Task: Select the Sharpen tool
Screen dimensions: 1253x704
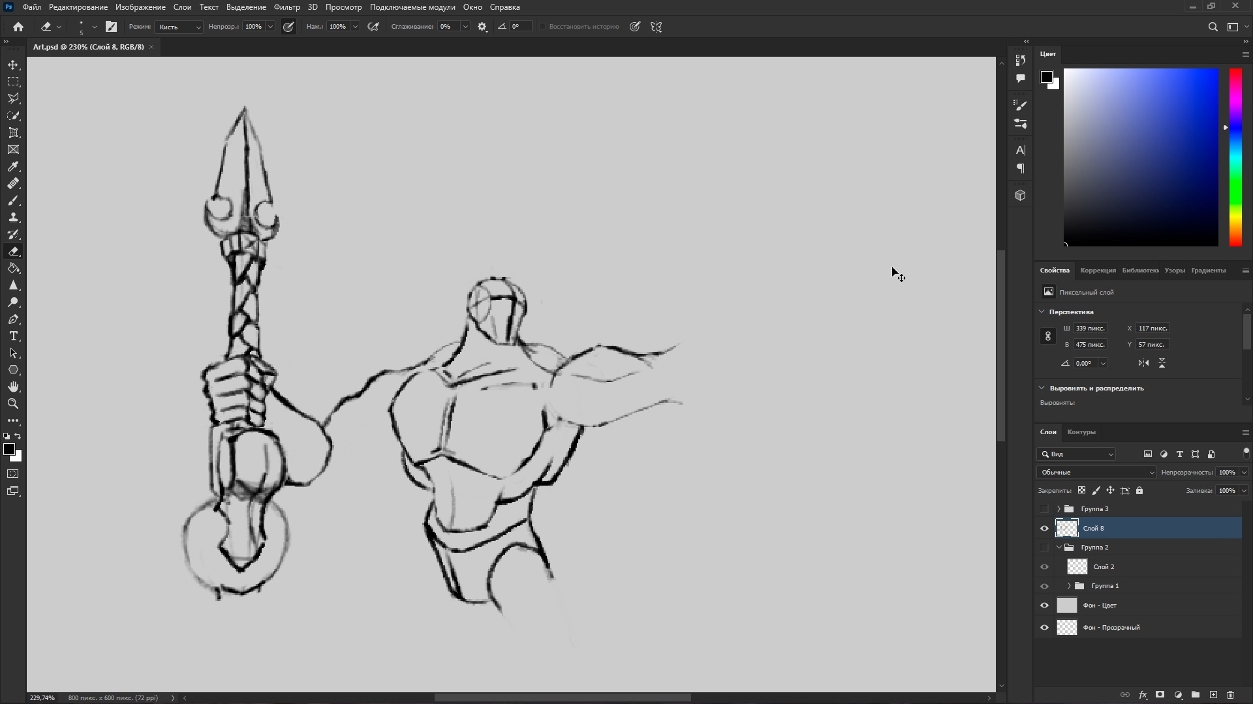Action: point(13,285)
